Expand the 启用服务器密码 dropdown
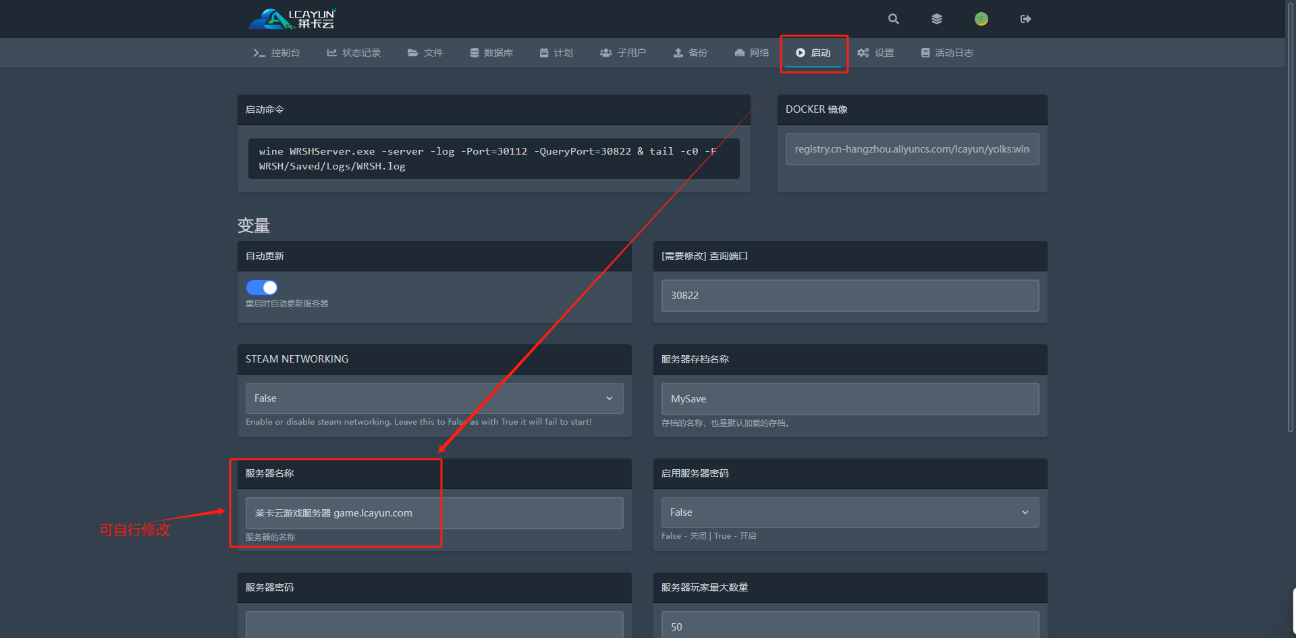Screen dimensions: 1296x638 click(850, 512)
